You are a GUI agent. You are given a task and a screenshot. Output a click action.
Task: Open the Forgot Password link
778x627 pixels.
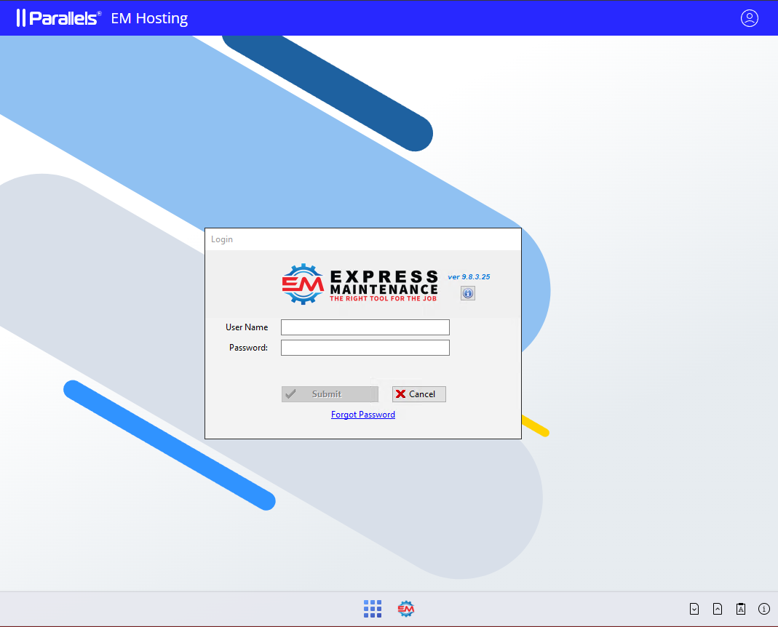[x=362, y=414]
